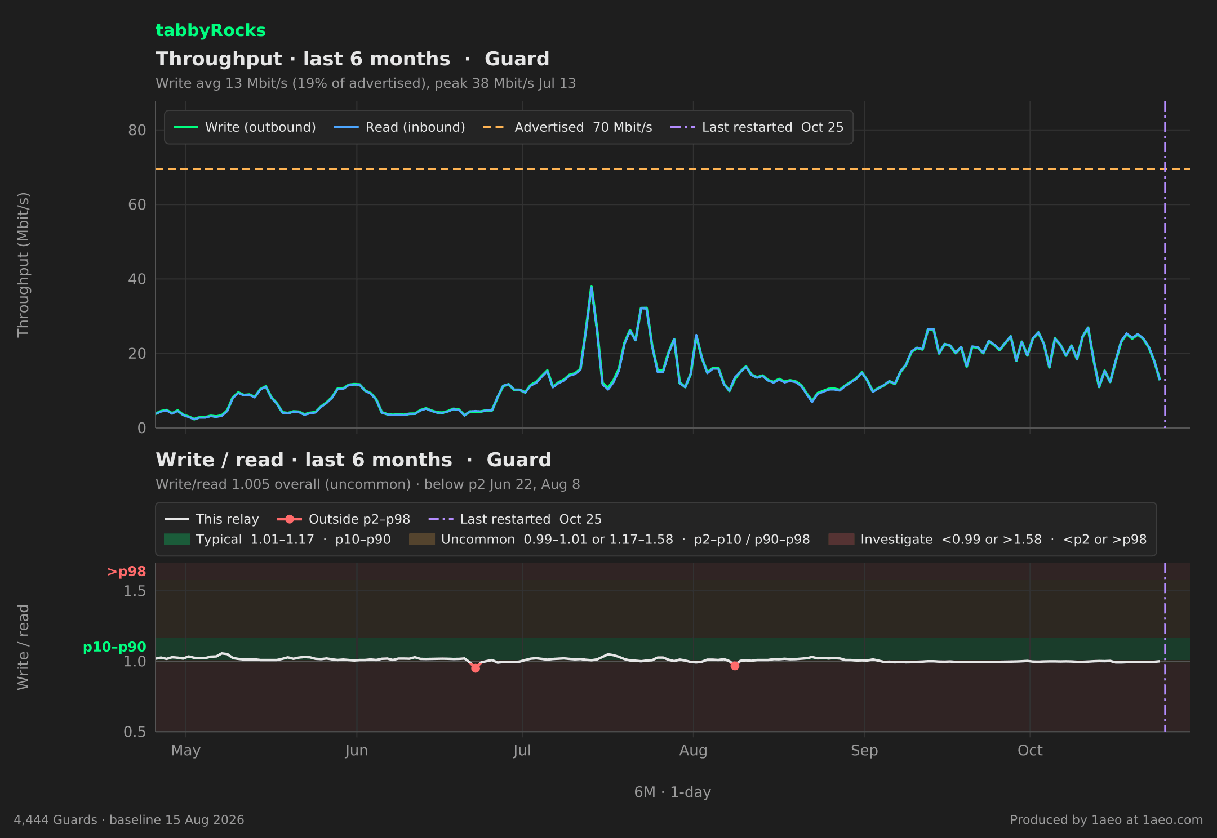
Task: Click the 4,444 Guards baseline footer text
Action: pyautogui.click(x=129, y=820)
